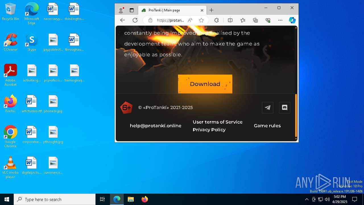Select Adobe Acrobat desktop shortcut

[x=11, y=75]
